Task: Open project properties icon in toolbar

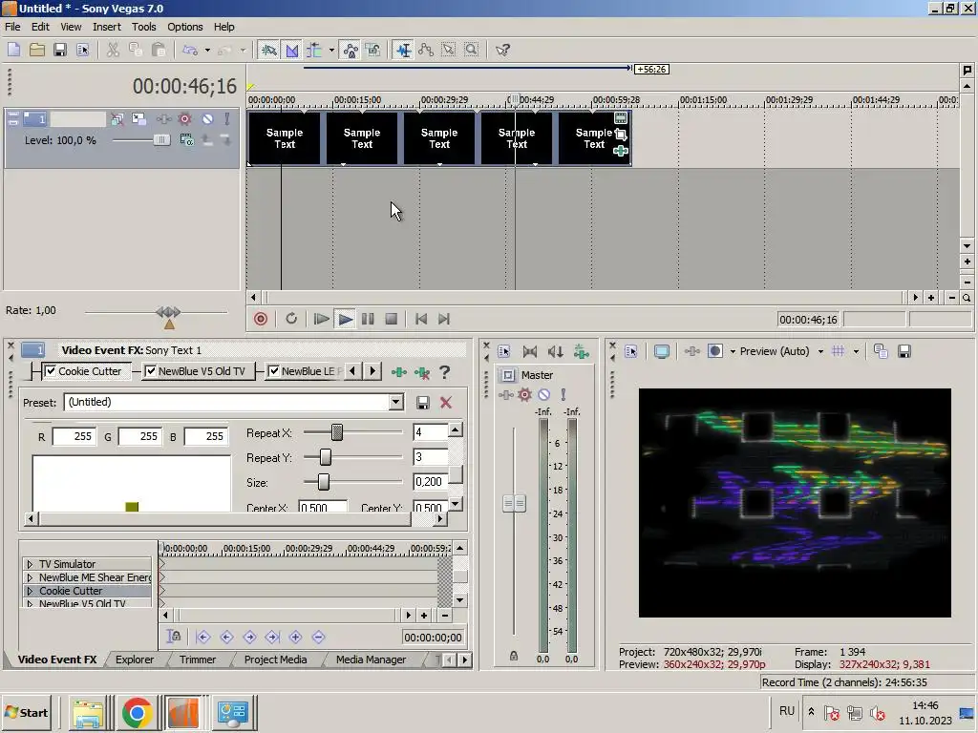Action: (83, 50)
